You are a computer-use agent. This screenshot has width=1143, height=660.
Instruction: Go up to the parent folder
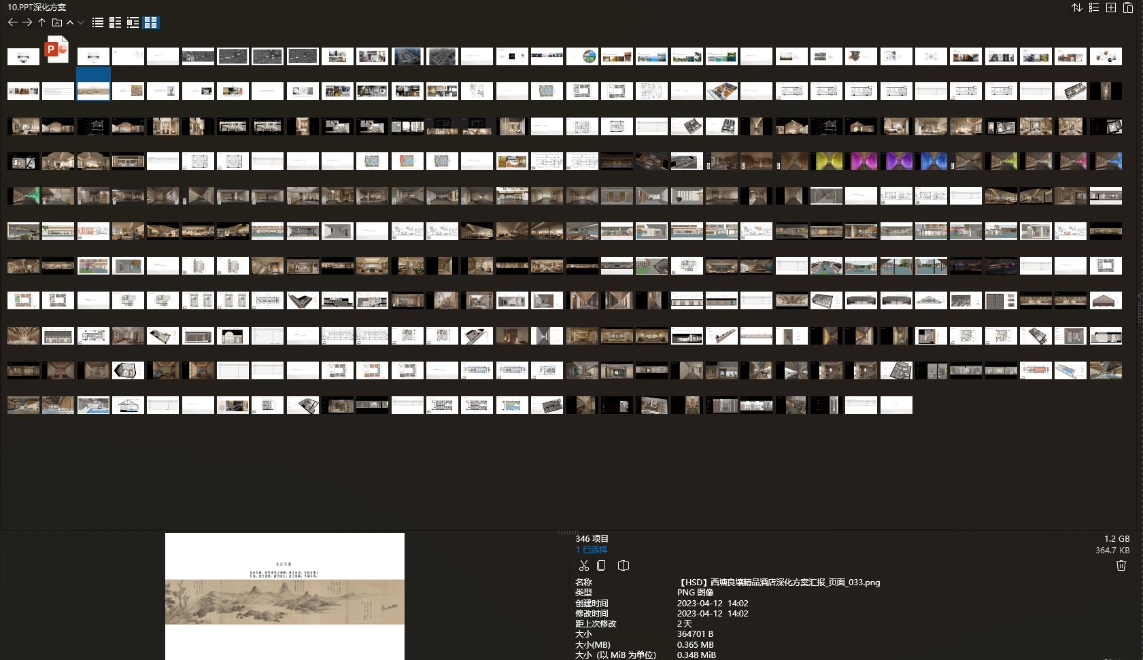point(41,22)
